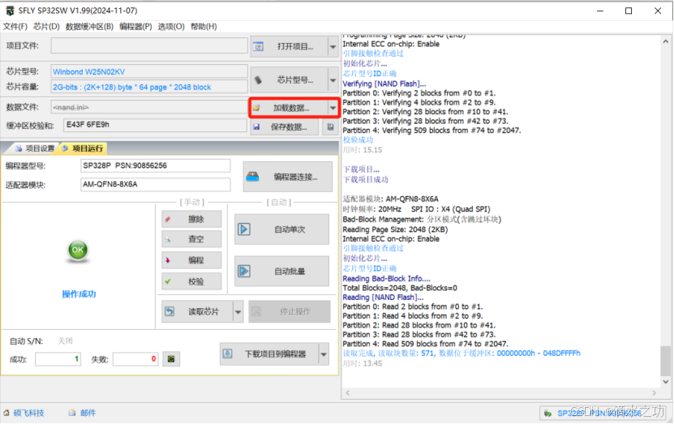Switch to the 项目设置 tab
Screen dimensions: 674x424
(35, 148)
